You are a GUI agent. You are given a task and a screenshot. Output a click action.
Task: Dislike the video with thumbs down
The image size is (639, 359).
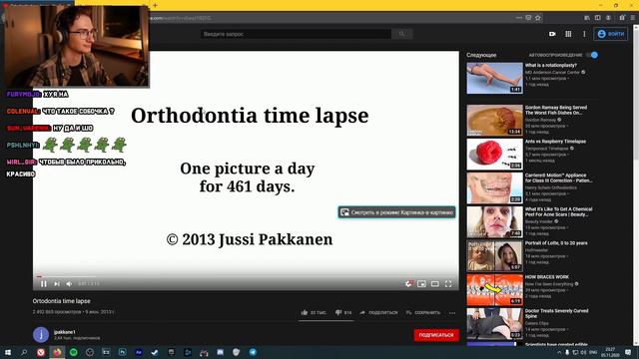pos(343,312)
